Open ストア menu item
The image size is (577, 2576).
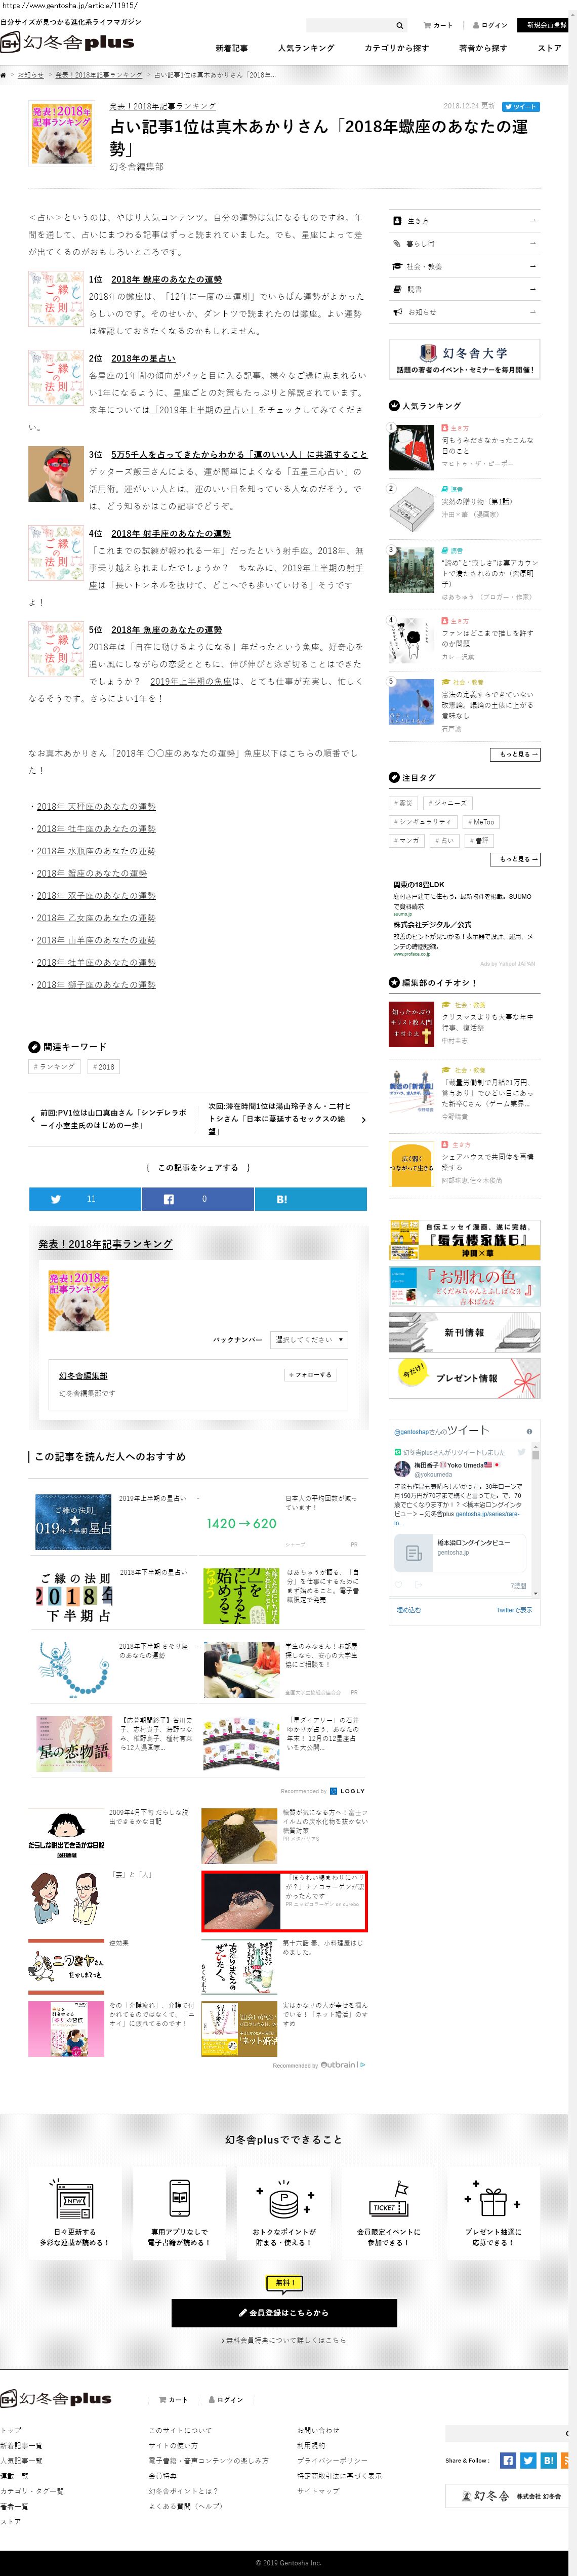[550, 47]
